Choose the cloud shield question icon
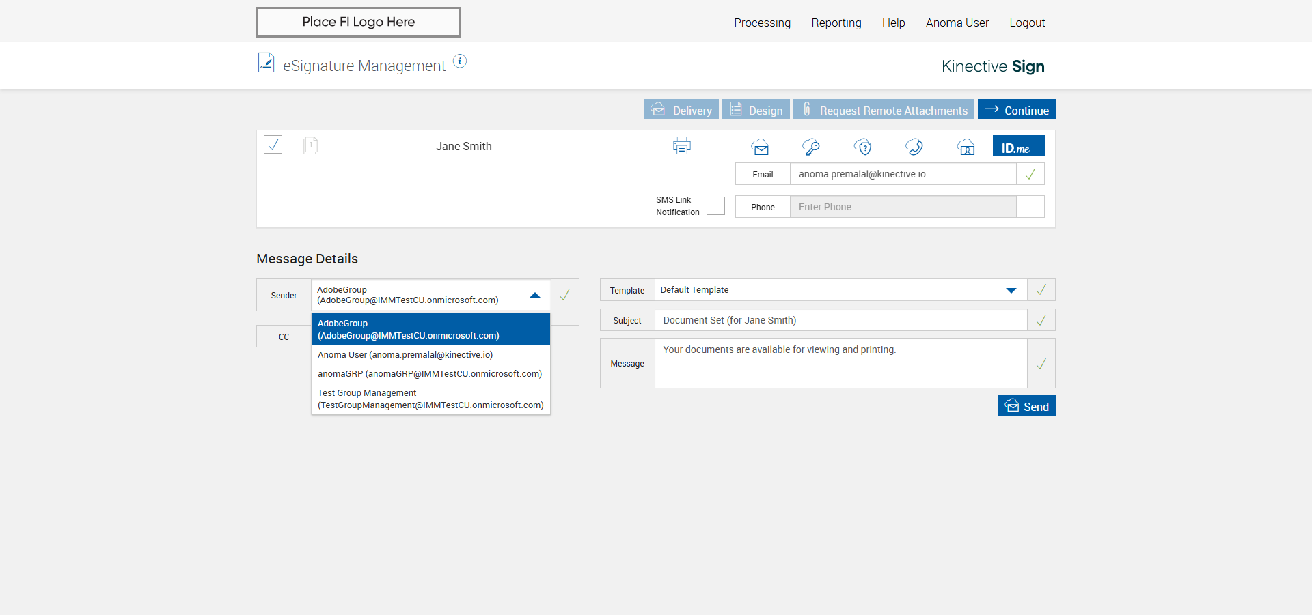Image resolution: width=1312 pixels, height=615 pixels. (x=863, y=146)
